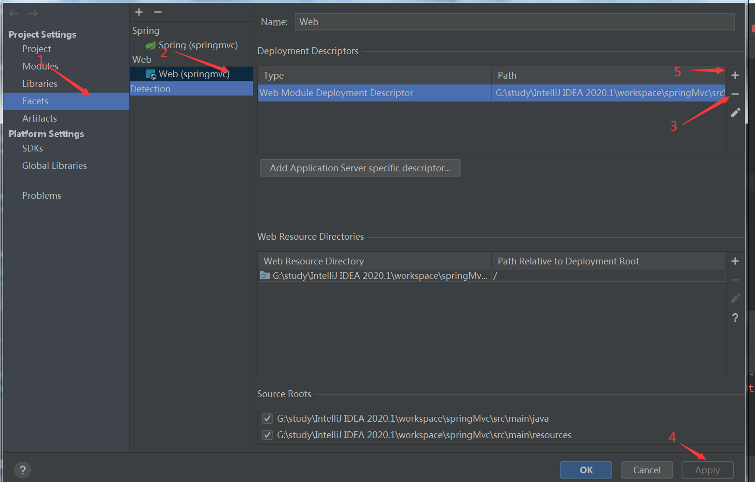The height and width of the screenshot is (482, 755).
Task: Uncheck the src\main\java source root
Action: coord(267,418)
